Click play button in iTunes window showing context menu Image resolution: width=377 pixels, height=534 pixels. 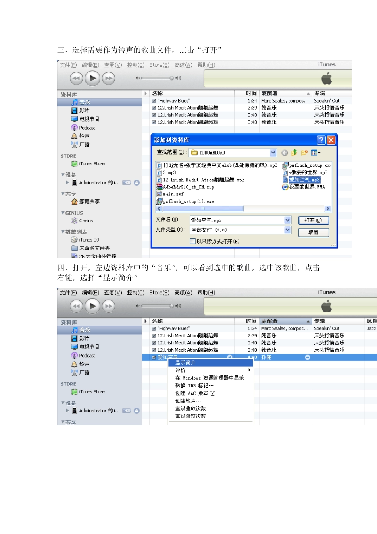pyautogui.click(x=92, y=306)
